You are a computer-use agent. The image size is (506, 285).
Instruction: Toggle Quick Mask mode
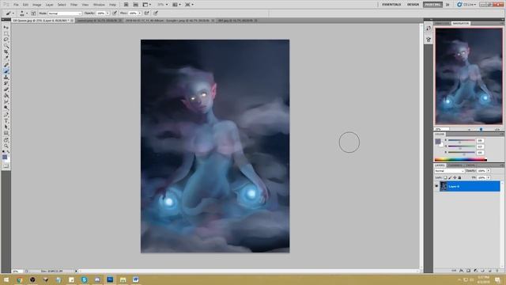[6, 165]
